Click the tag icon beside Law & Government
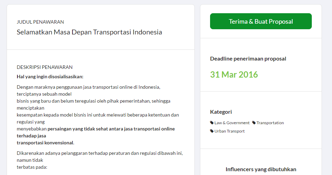The height and width of the screenshot is (175, 332). pos(212,123)
